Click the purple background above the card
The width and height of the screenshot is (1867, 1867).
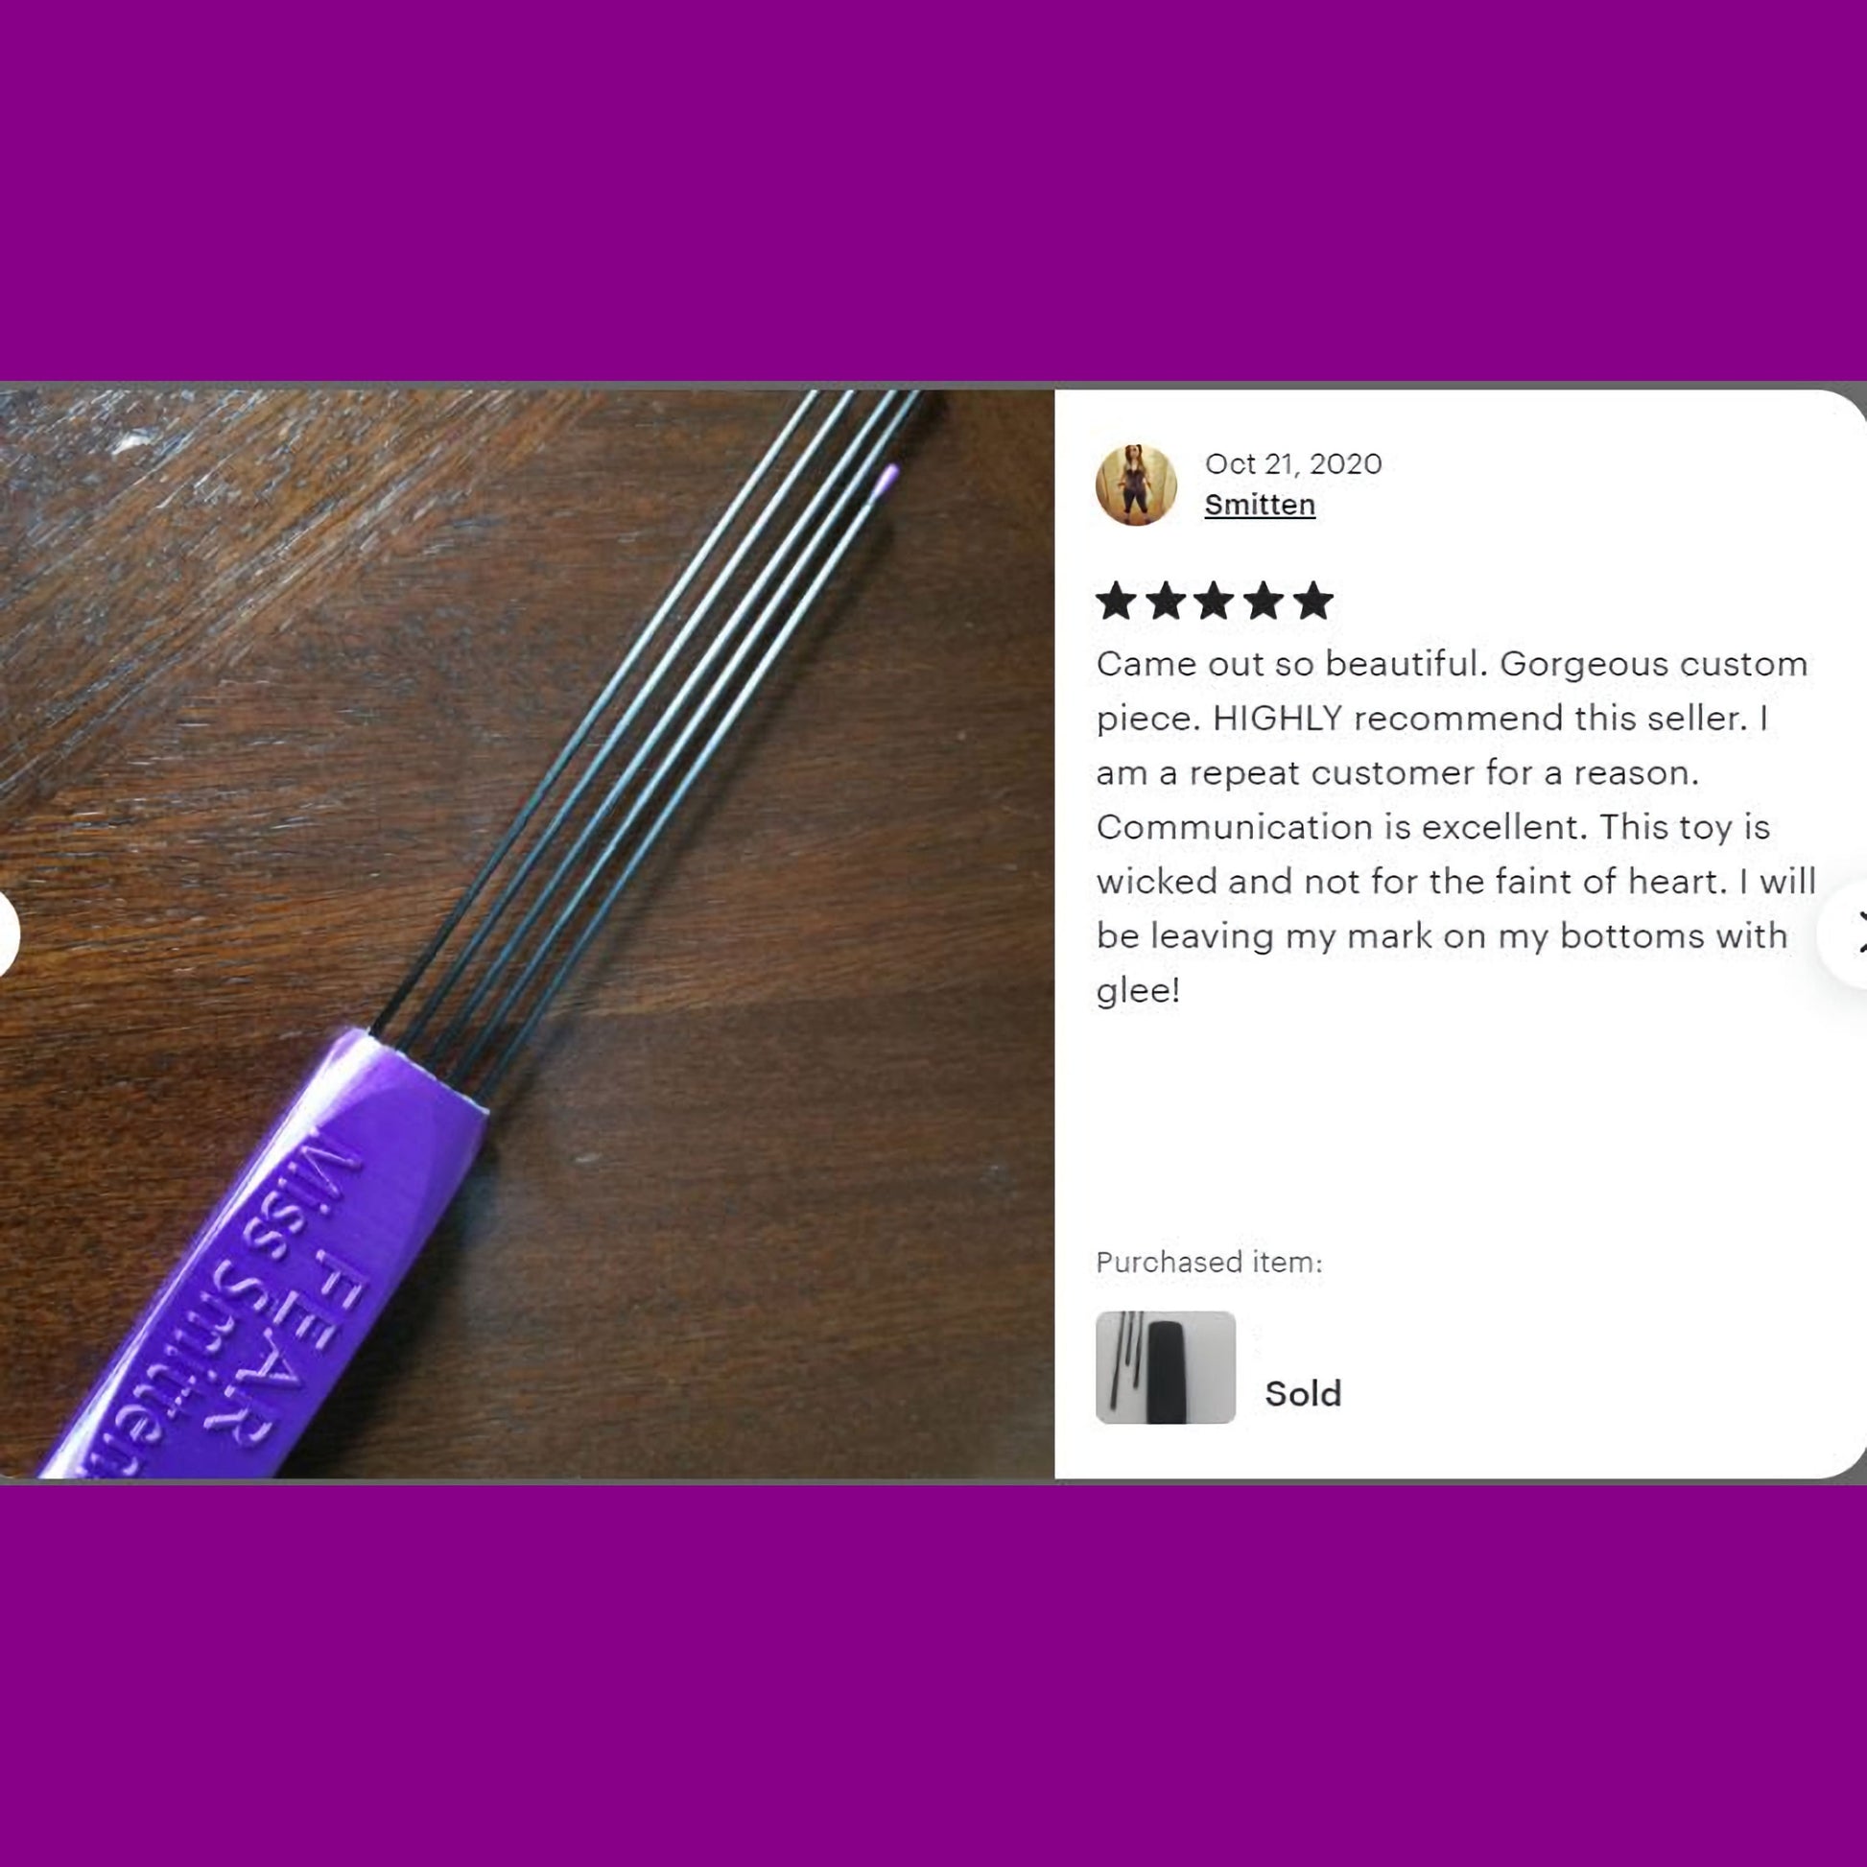point(933,188)
